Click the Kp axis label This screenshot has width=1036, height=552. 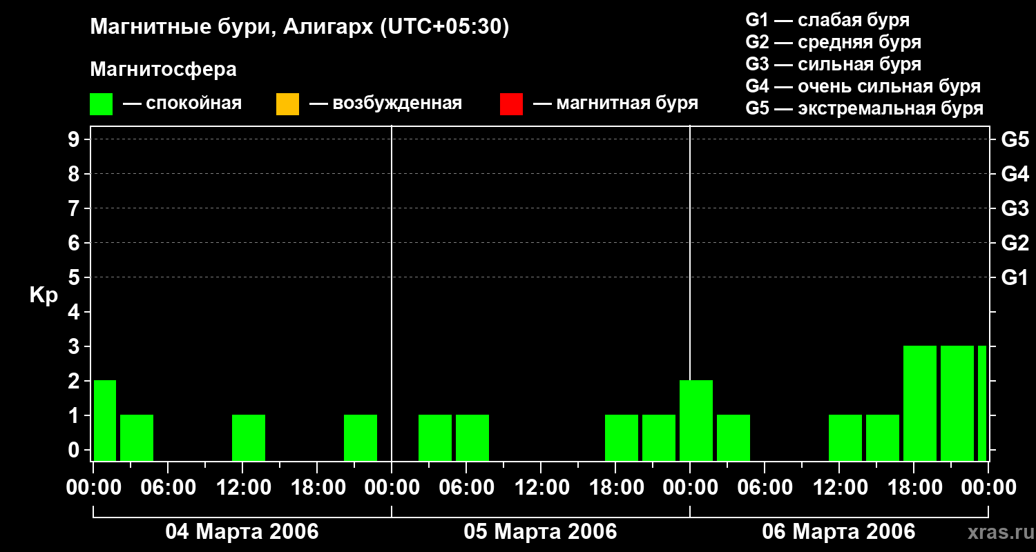tap(44, 295)
